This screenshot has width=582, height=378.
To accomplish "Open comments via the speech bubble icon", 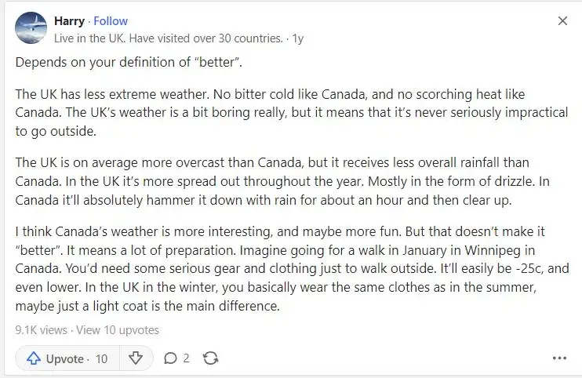I will pos(170,358).
